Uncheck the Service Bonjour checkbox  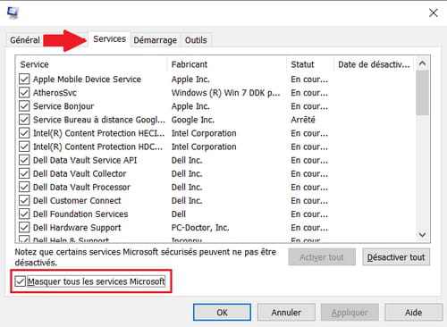point(24,106)
